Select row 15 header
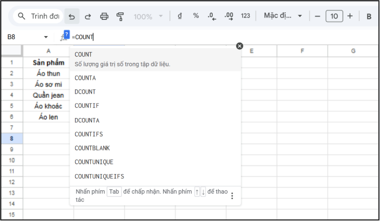 point(12,215)
